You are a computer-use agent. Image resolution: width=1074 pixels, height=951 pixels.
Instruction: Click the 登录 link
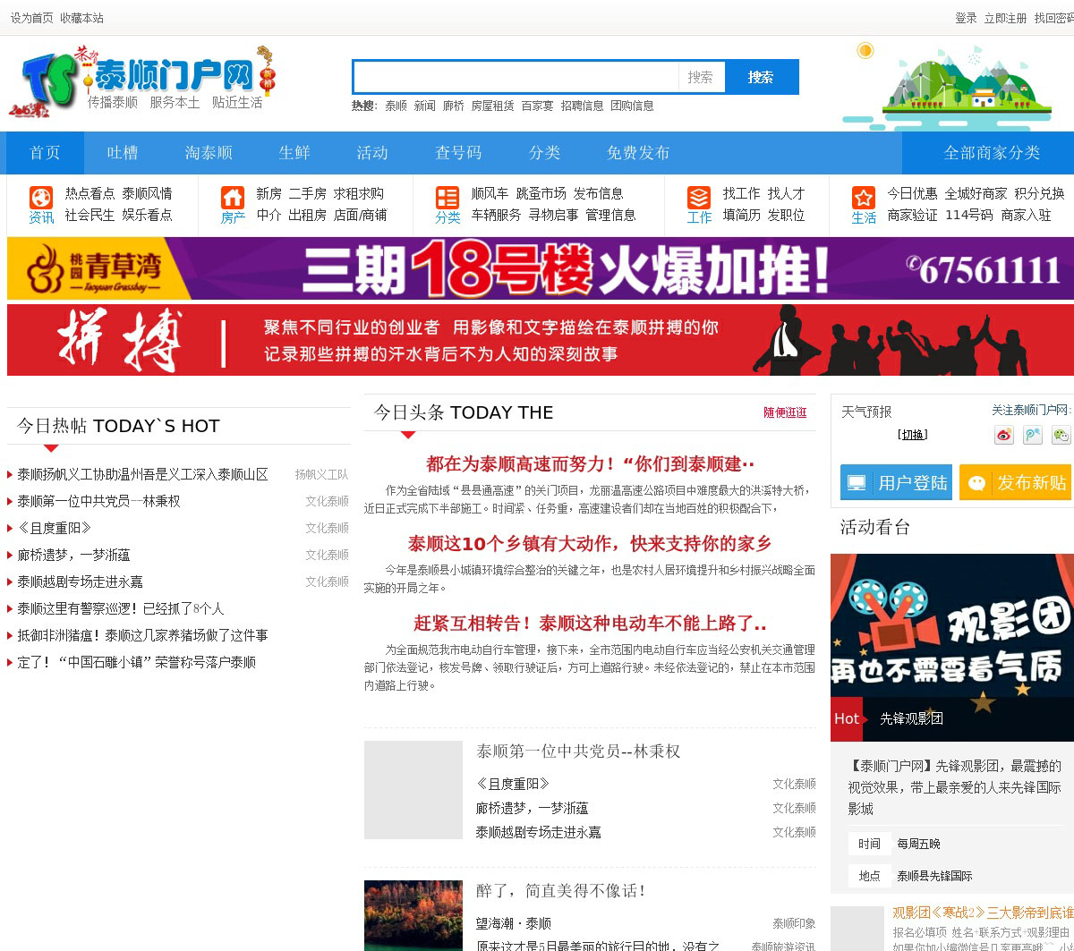coord(966,18)
